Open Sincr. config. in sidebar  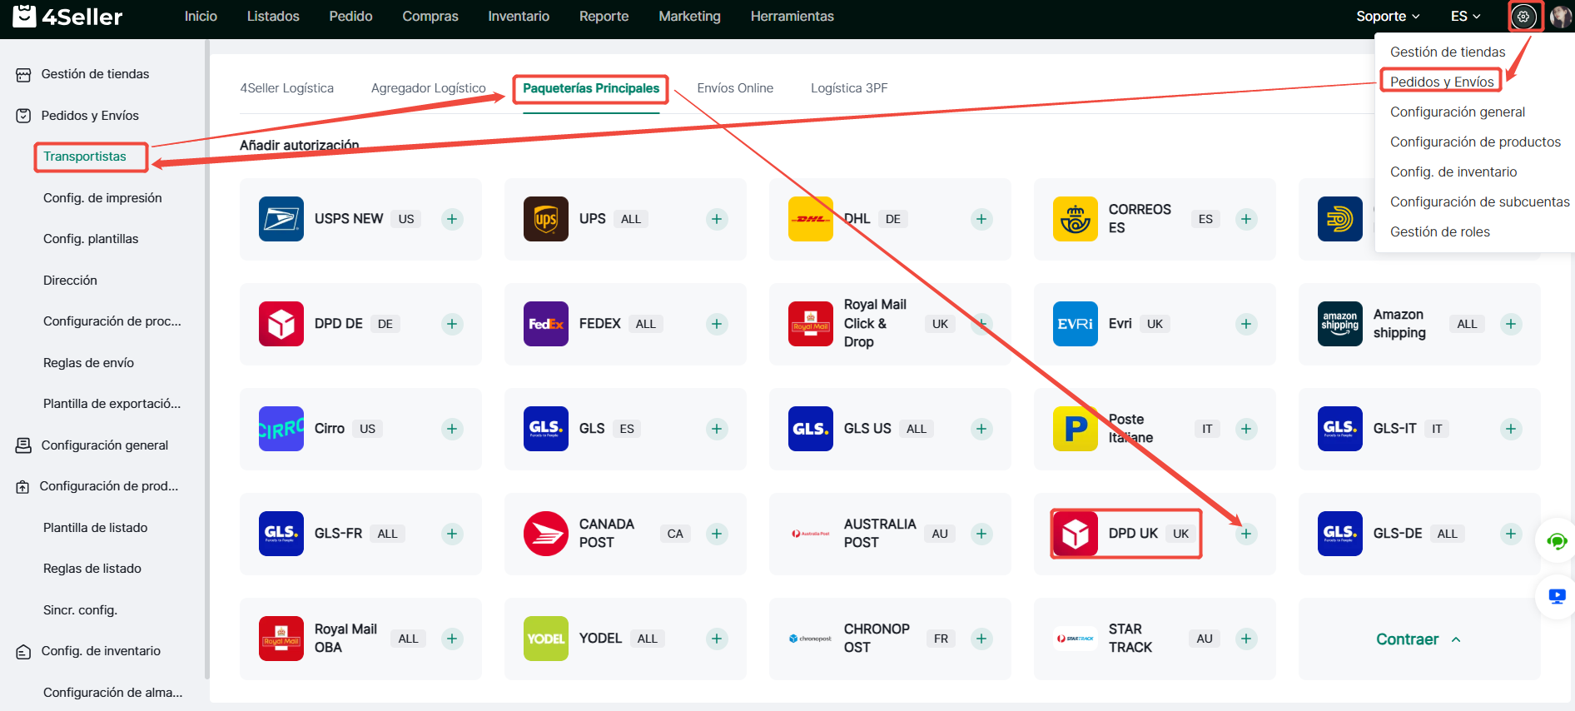[80, 610]
